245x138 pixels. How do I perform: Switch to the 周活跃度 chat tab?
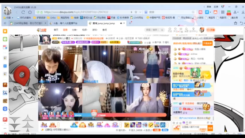(x=187, y=38)
